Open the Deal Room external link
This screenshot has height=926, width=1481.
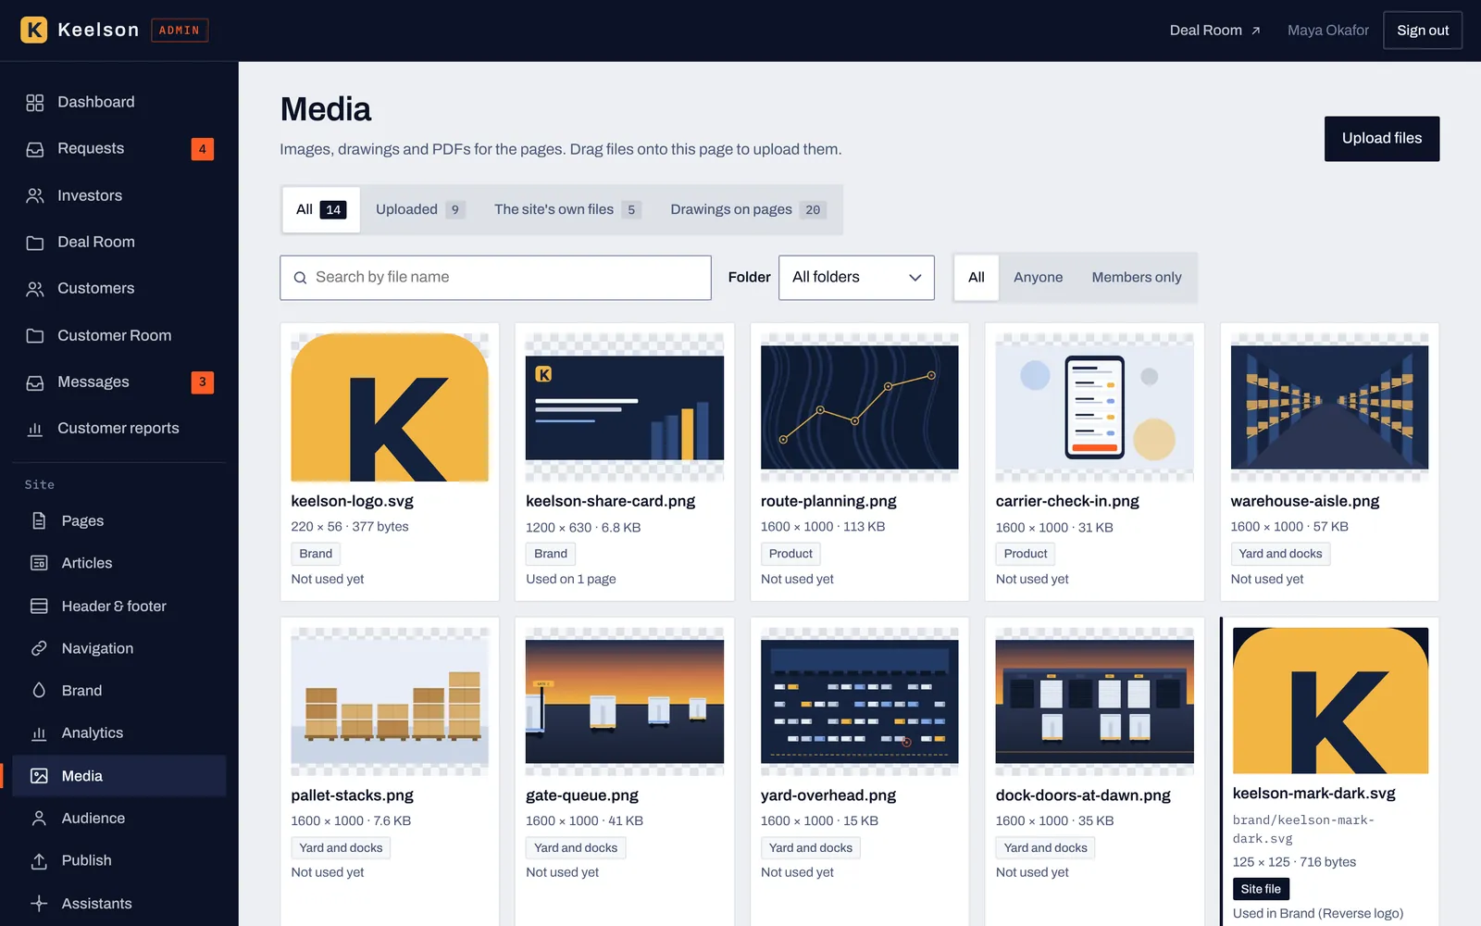point(1214,31)
